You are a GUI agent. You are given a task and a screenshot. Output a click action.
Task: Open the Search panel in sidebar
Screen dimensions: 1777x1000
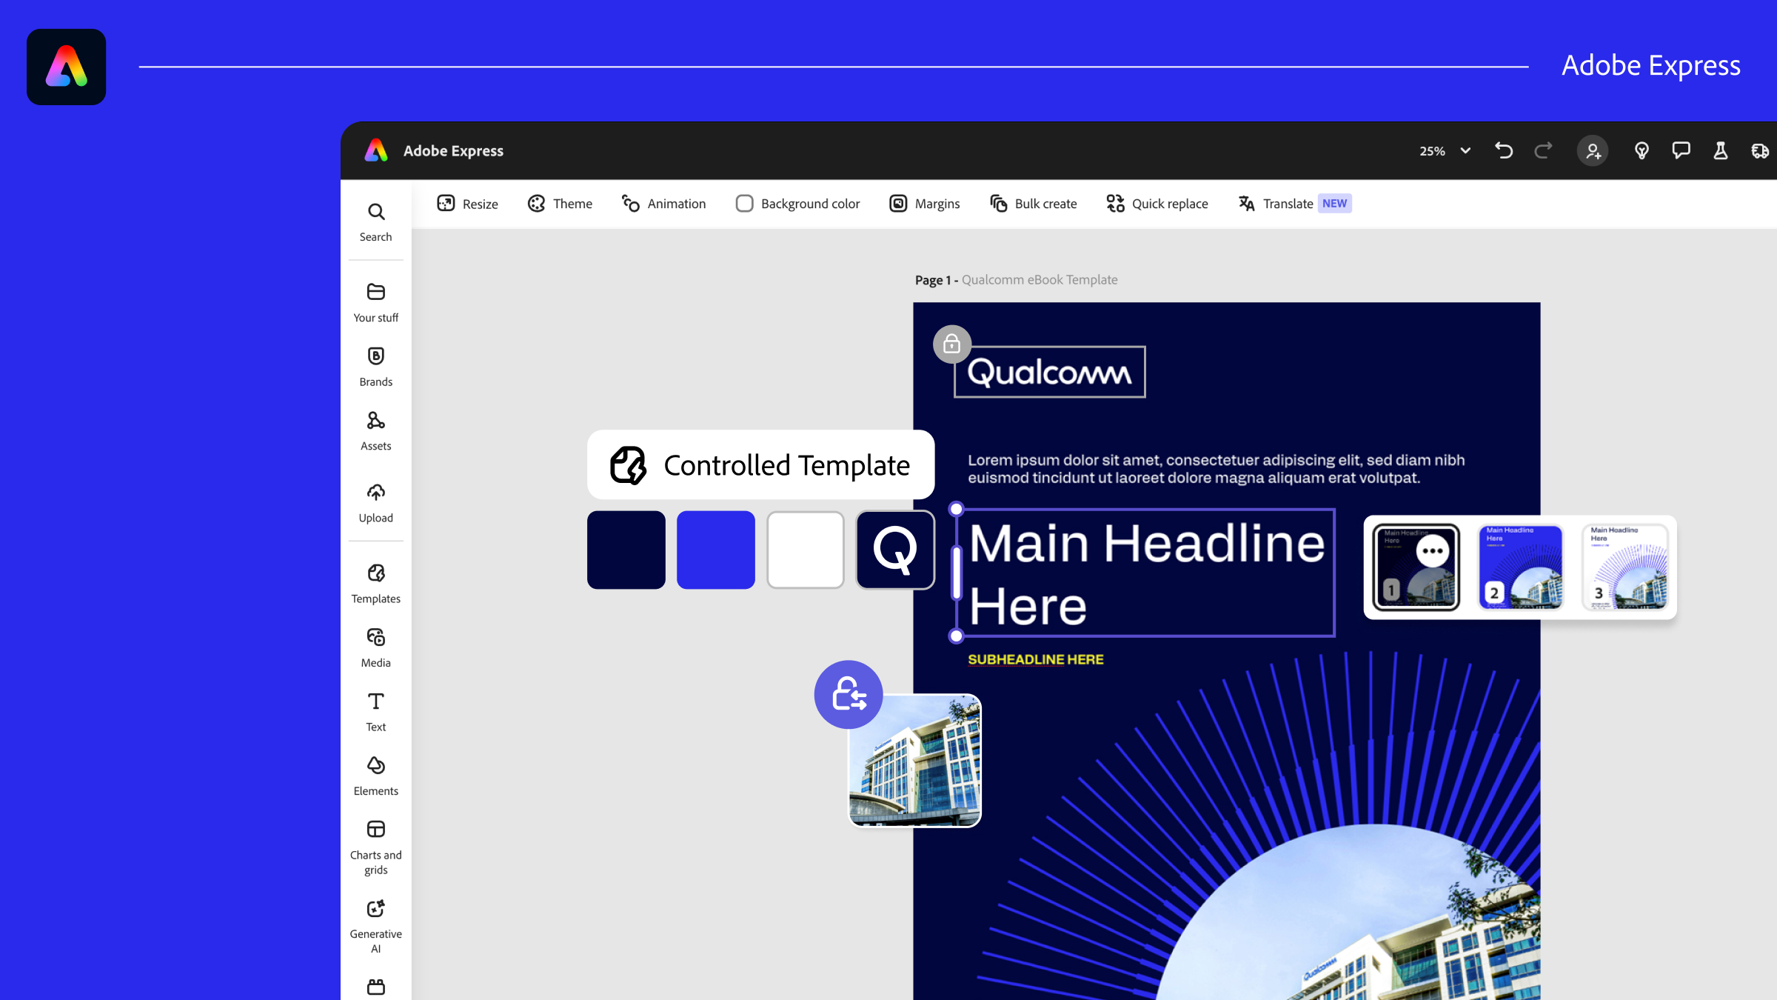[375, 221]
